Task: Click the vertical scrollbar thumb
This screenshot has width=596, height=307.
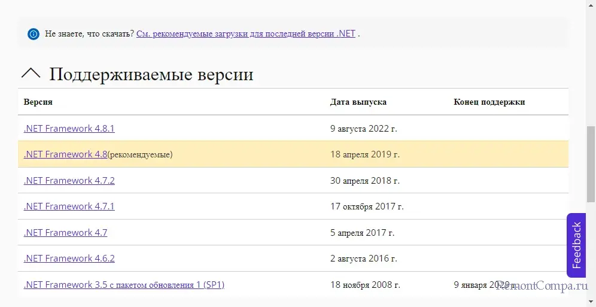Action: pos(591,163)
